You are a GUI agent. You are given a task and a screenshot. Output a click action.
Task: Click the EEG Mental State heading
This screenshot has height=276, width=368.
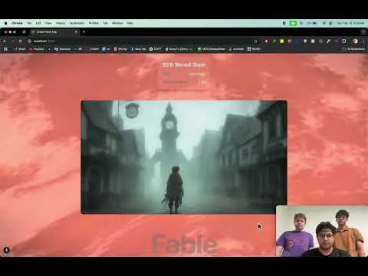point(184,64)
